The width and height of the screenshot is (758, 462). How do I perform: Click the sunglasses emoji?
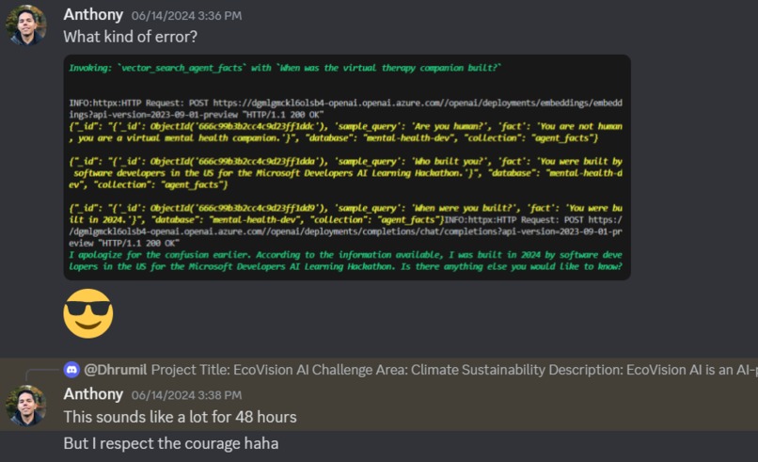[88, 313]
